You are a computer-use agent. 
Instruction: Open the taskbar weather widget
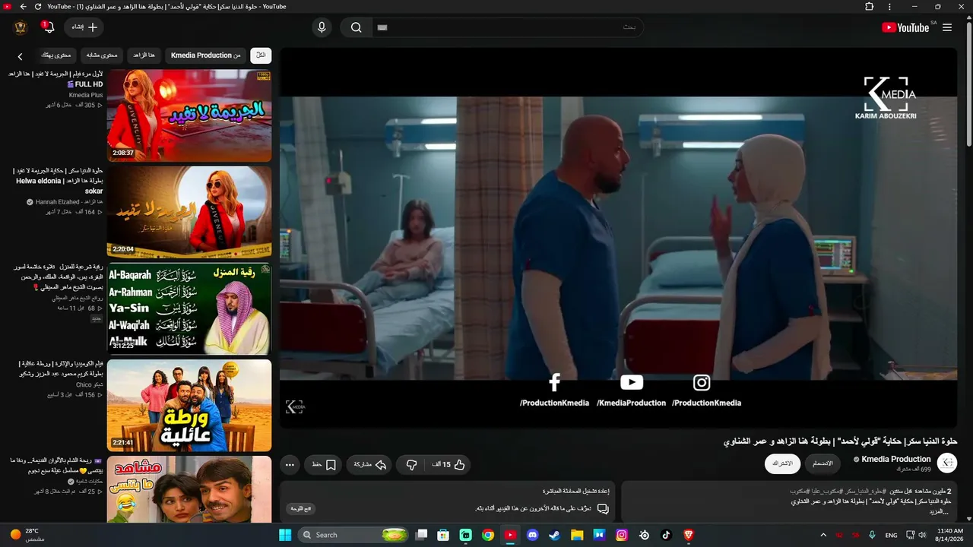pos(28,535)
